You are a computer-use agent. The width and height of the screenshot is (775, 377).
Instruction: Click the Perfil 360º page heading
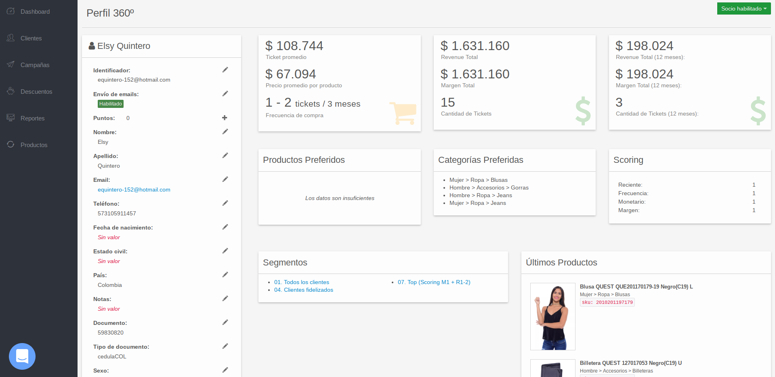coord(110,13)
